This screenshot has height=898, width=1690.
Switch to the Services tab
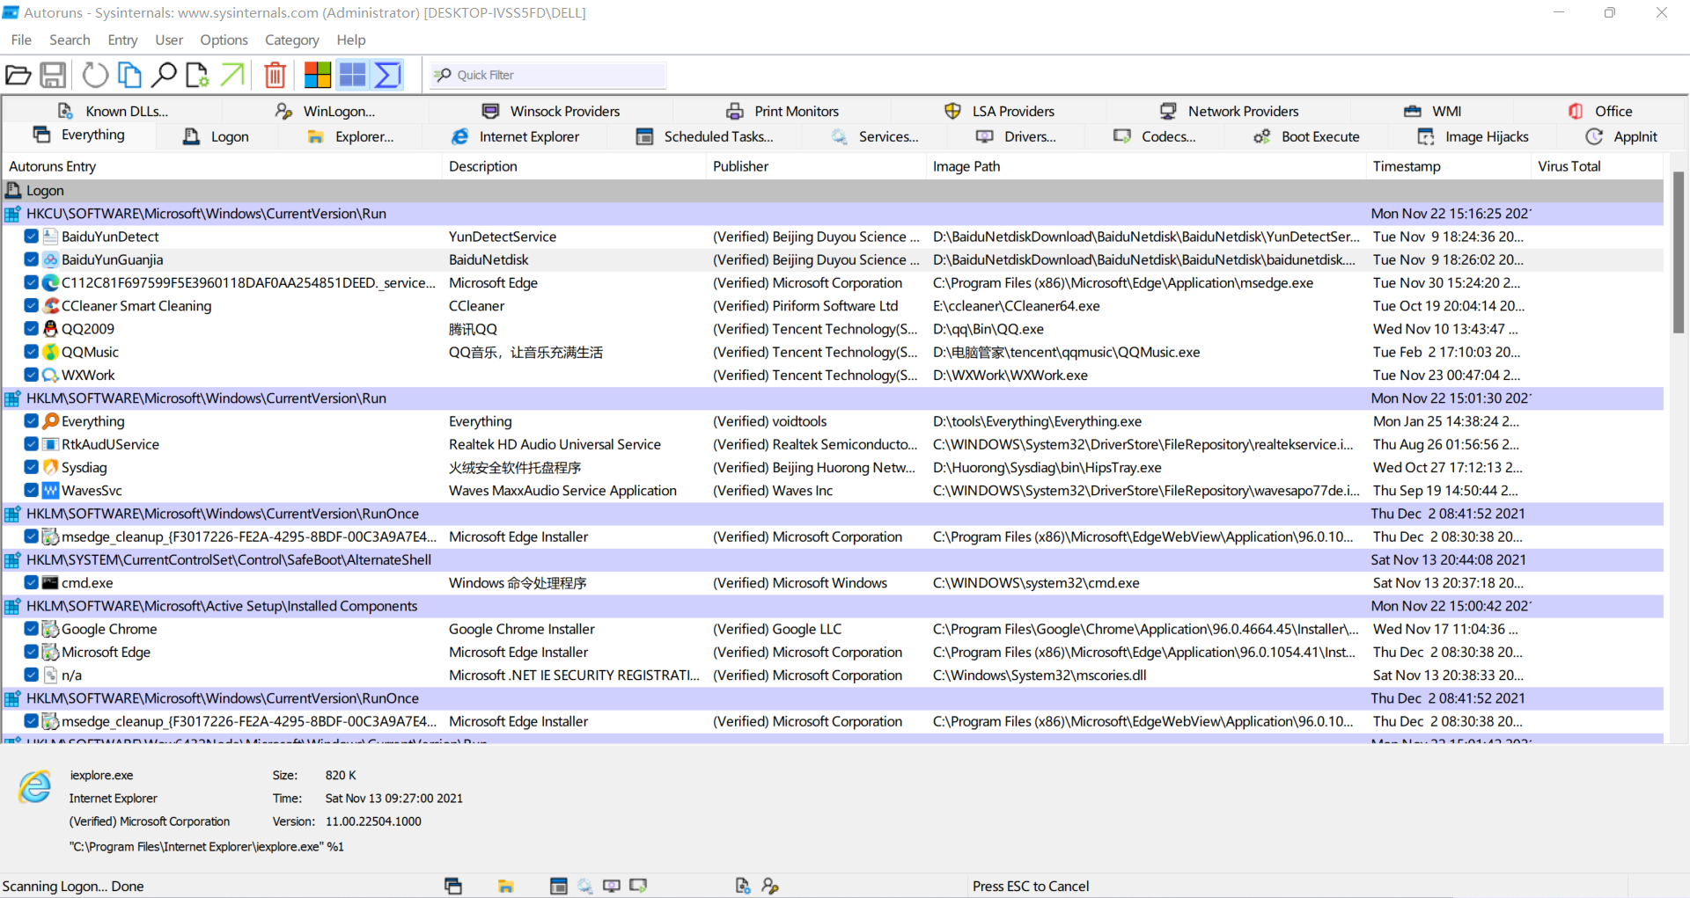pos(875,136)
